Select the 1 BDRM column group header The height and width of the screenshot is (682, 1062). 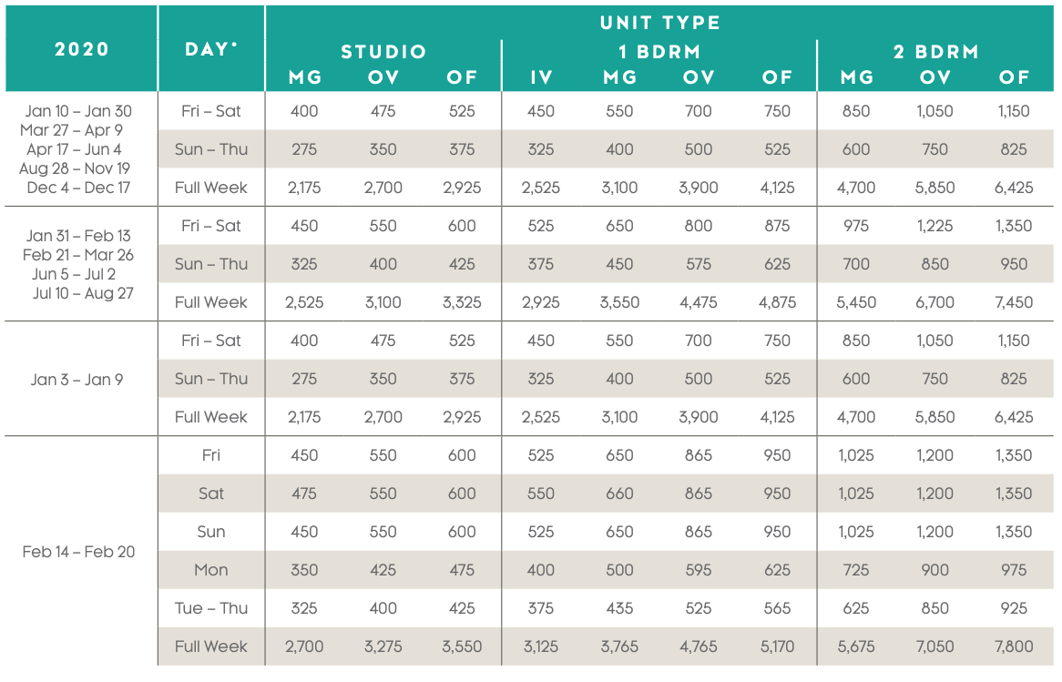point(659,52)
